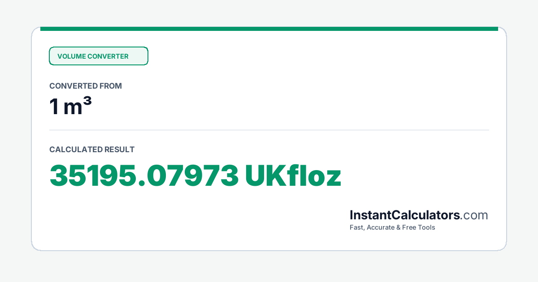Click the .com part of logo
Image resolution: width=538 pixels, height=282 pixels.
point(474,215)
